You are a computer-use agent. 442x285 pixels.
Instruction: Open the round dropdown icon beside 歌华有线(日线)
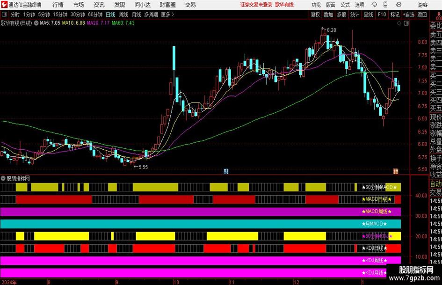pos(36,23)
